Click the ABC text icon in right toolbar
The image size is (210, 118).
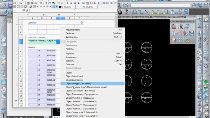point(206,105)
